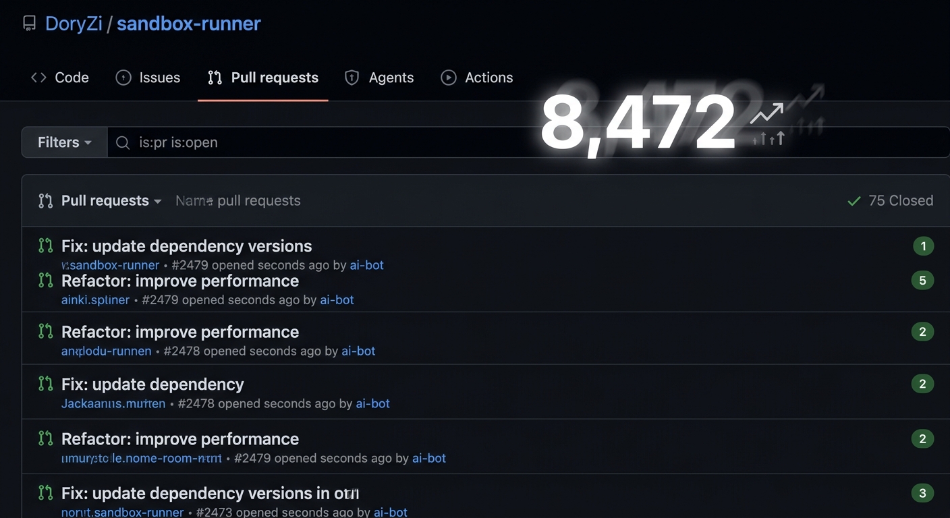Open the DoryZi owner link
Screen dimensions: 950x518
point(74,24)
